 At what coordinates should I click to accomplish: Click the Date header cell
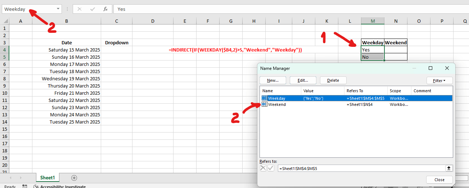pos(67,42)
